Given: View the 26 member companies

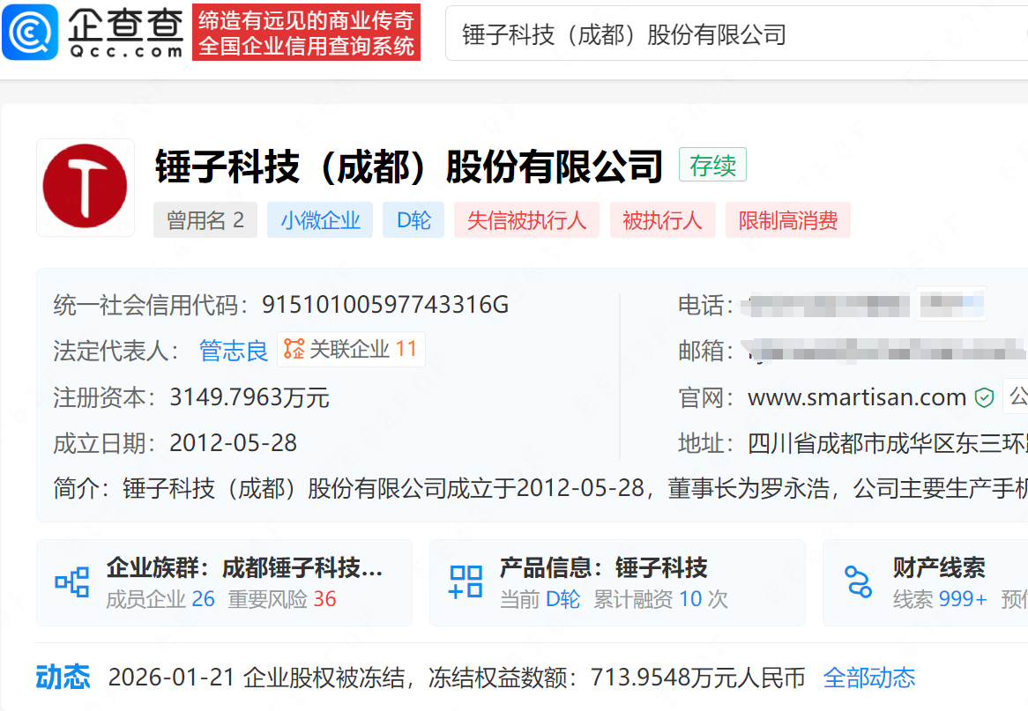Looking at the screenshot, I should pyautogui.click(x=203, y=599).
